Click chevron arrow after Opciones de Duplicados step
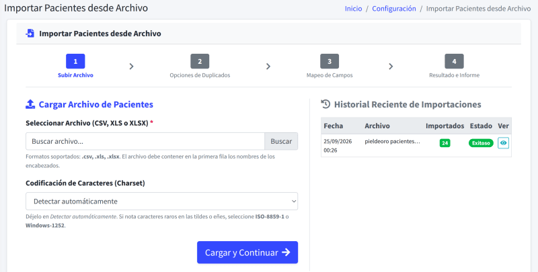The width and height of the screenshot is (538, 272). point(268,66)
